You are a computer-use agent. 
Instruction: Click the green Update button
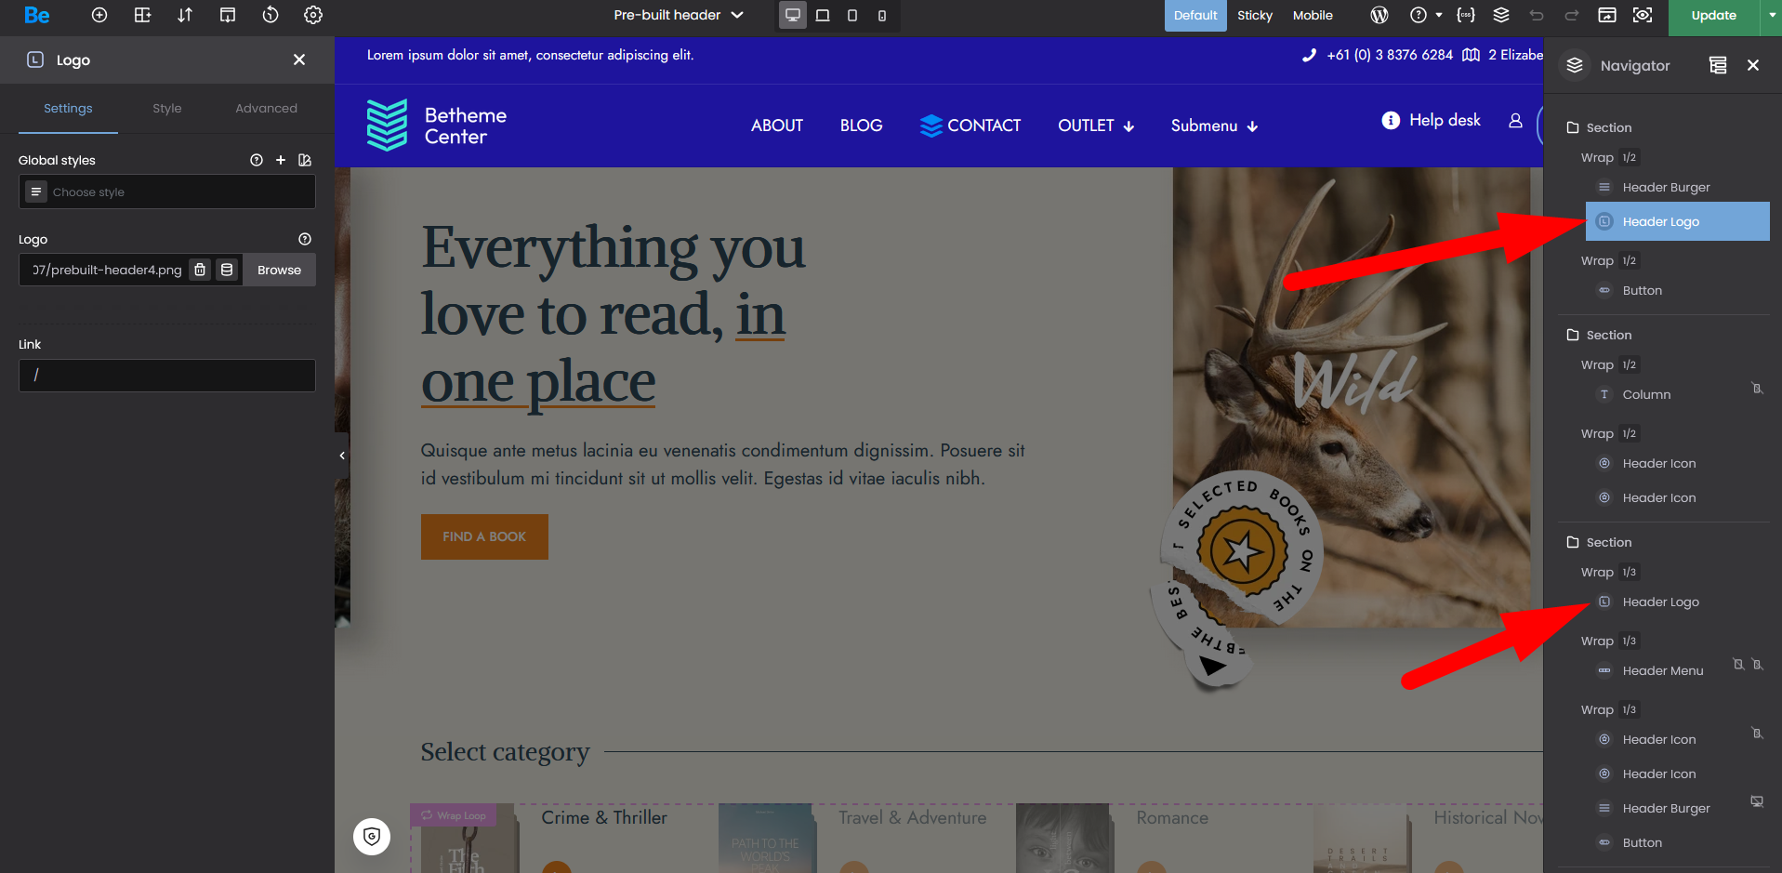[x=1713, y=15]
